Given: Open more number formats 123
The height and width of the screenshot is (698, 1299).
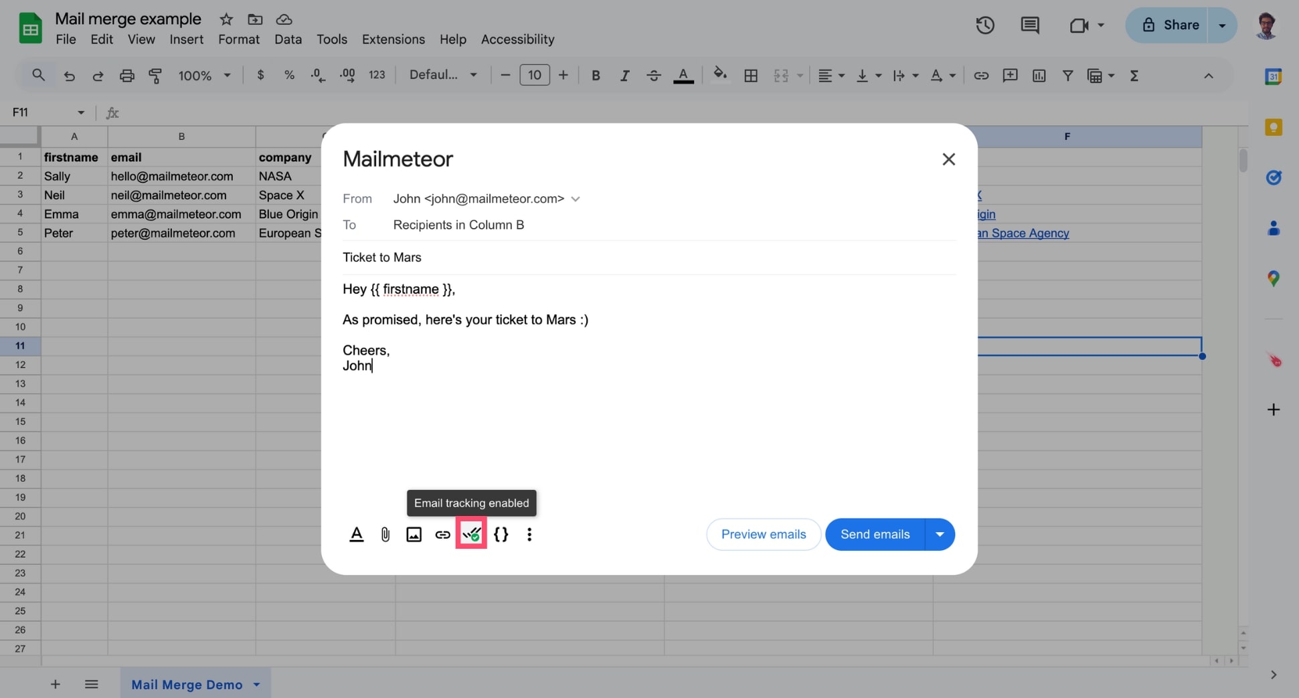Looking at the screenshot, I should pyautogui.click(x=377, y=76).
